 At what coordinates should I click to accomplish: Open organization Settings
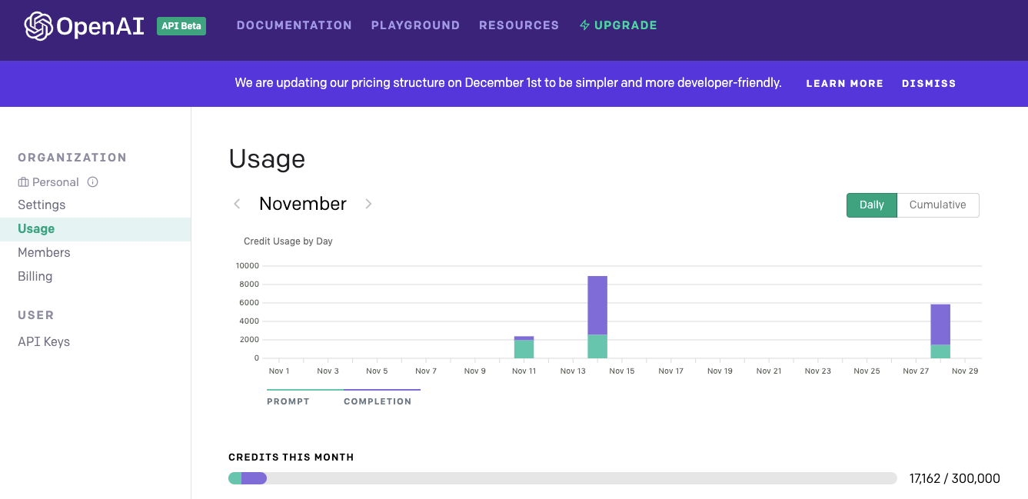pyautogui.click(x=42, y=205)
